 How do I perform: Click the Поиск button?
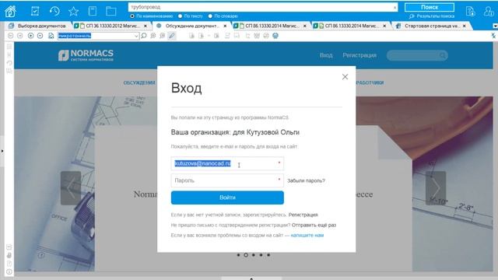click(430, 7)
